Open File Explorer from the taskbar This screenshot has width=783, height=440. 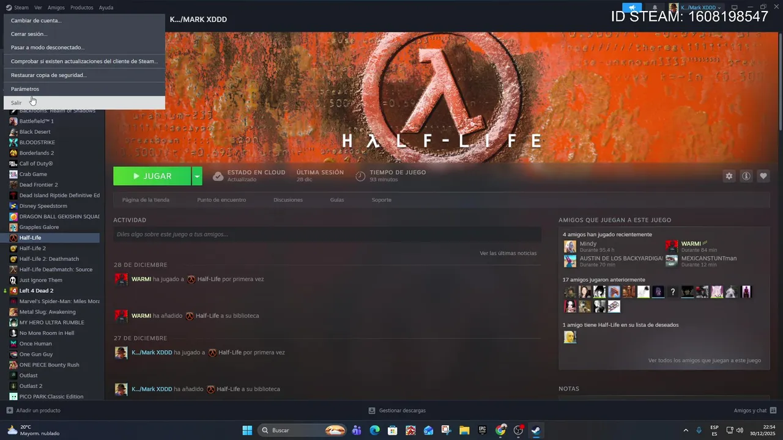pos(464,430)
